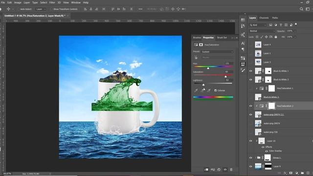Open the layer blend mode Normal dropdown

(262, 31)
